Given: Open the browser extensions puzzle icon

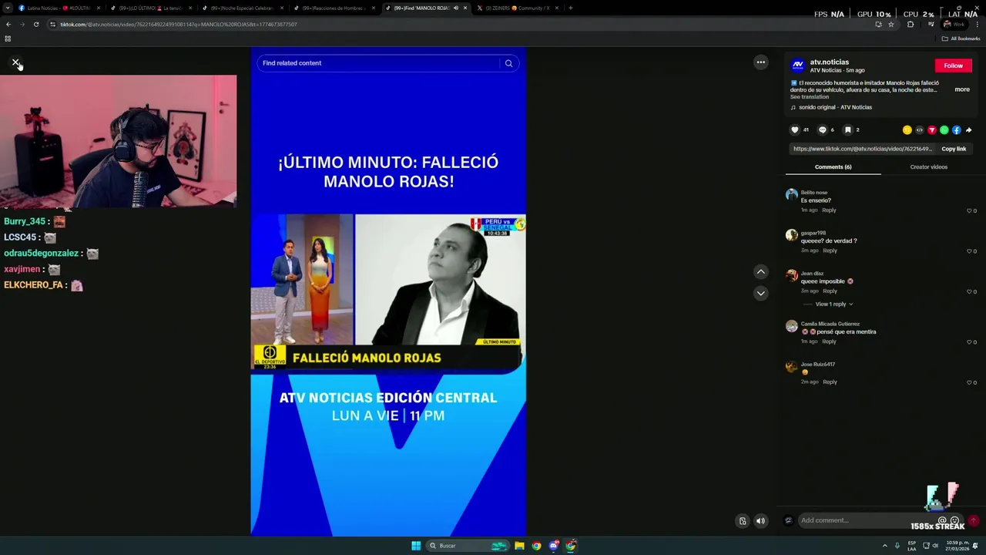Looking at the screenshot, I should (910, 24).
